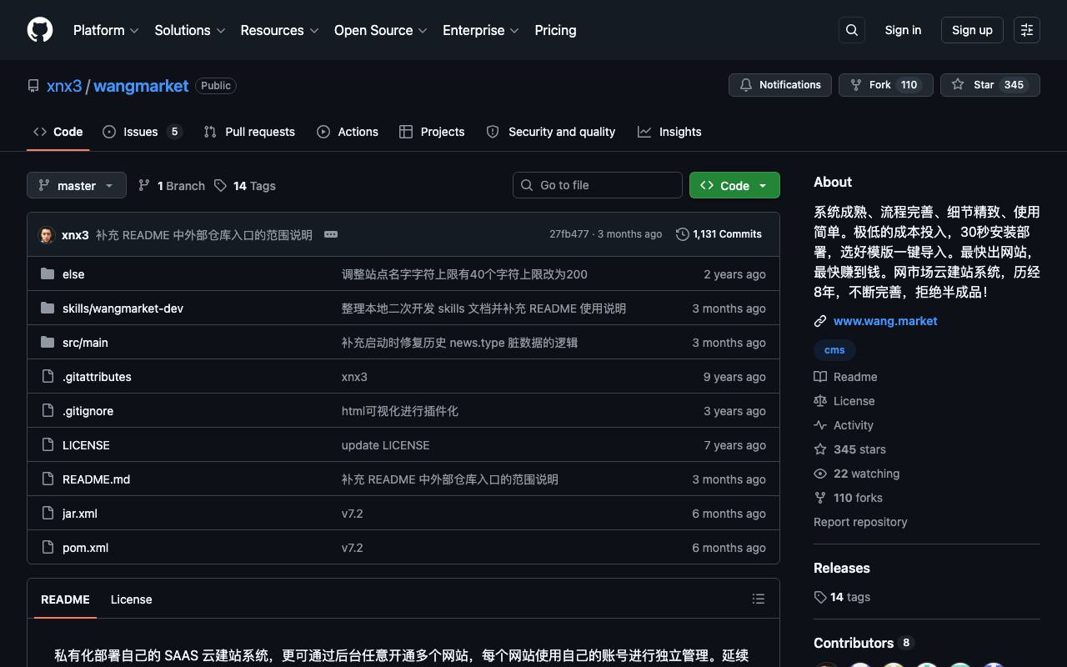Click the repository icon before xnx3
This screenshot has width=1067, height=667.
coord(33,86)
